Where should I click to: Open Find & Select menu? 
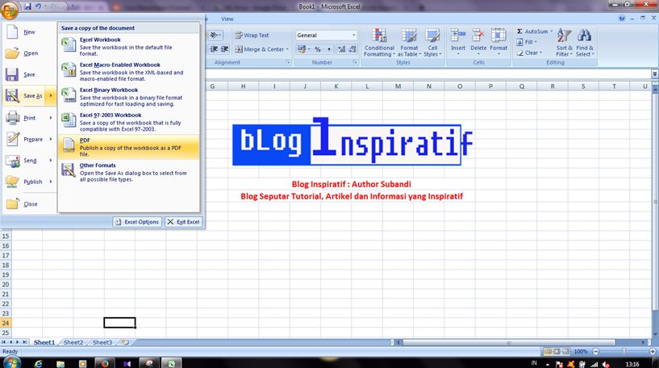coord(585,43)
